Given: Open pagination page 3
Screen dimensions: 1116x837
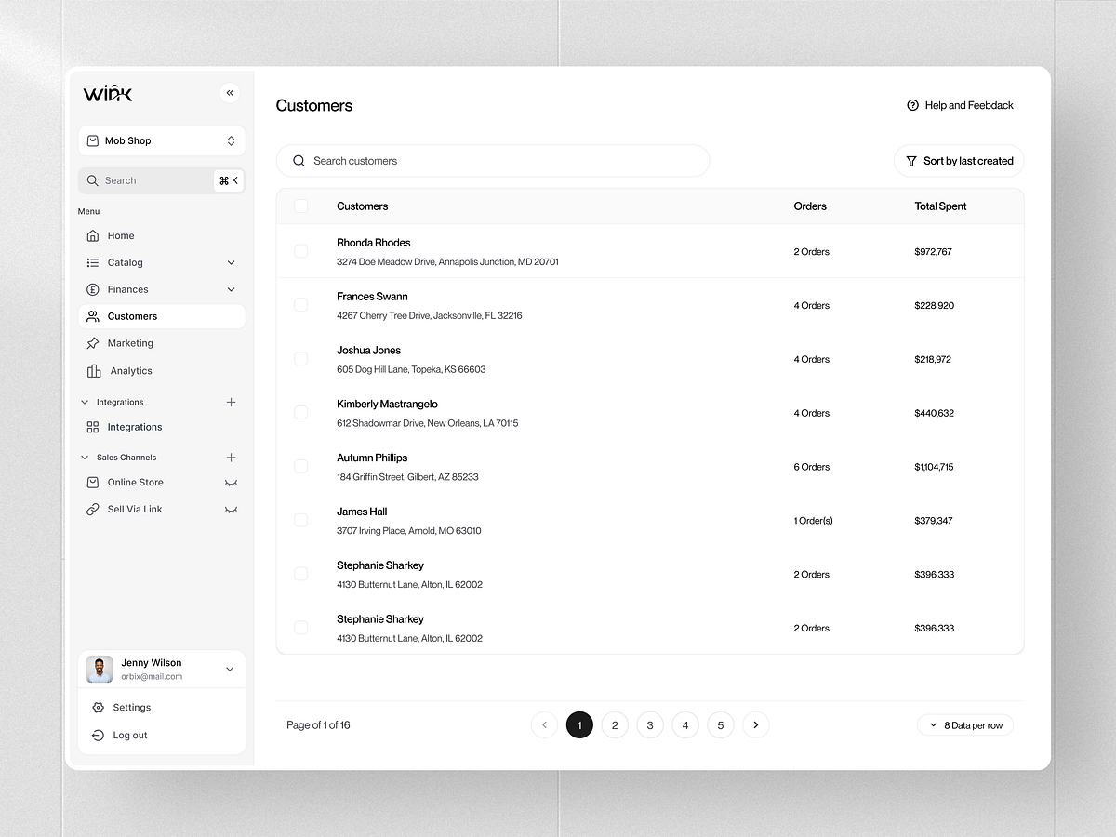Looking at the screenshot, I should click(x=650, y=724).
